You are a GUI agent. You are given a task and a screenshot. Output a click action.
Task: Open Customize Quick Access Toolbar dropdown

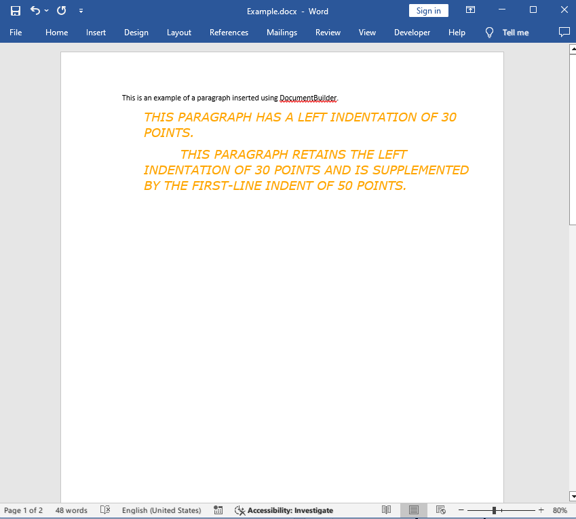point(81,11)
